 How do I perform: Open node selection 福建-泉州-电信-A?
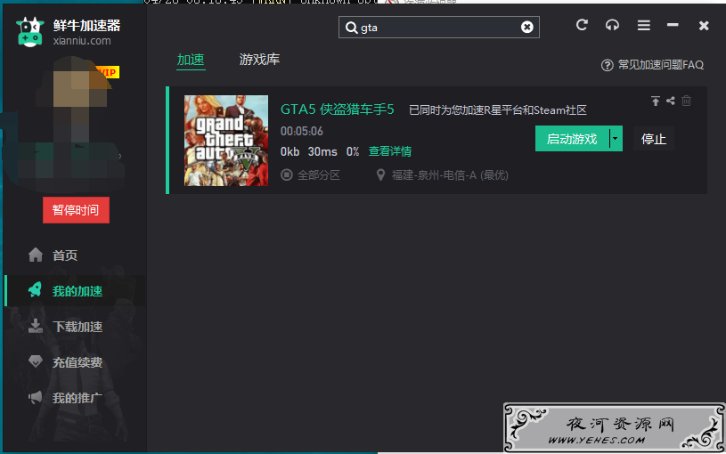[450, 175]
